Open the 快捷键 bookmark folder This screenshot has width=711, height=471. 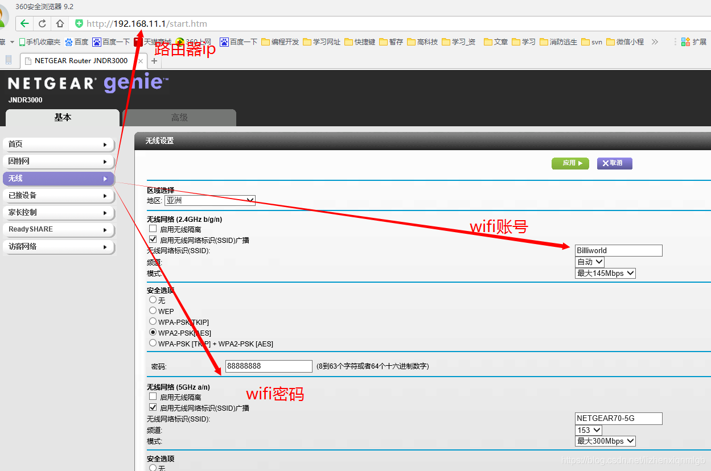(x=360, y=42)
